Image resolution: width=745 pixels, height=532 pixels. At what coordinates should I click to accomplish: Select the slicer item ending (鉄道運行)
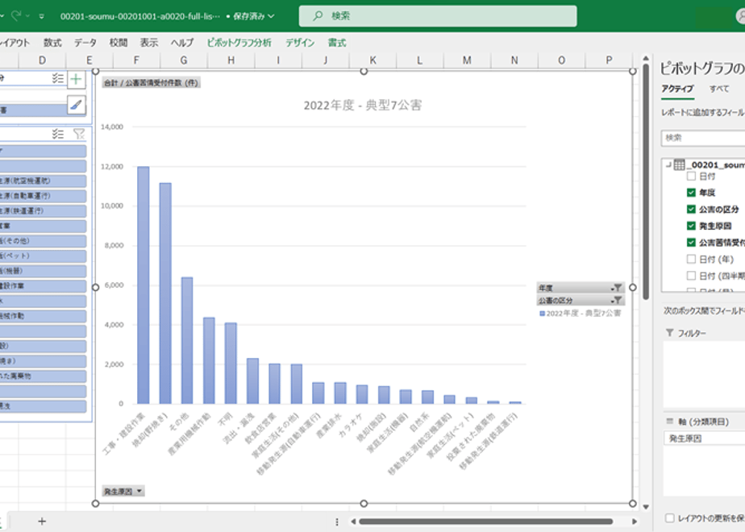(x=43, y=211)
